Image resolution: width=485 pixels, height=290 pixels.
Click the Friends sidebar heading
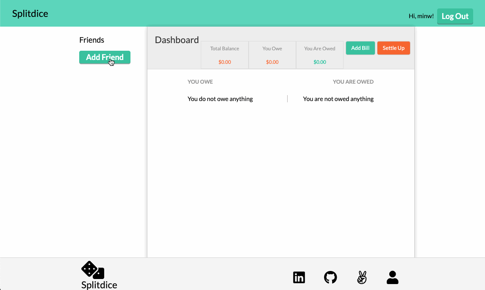(x=91, y=40)
